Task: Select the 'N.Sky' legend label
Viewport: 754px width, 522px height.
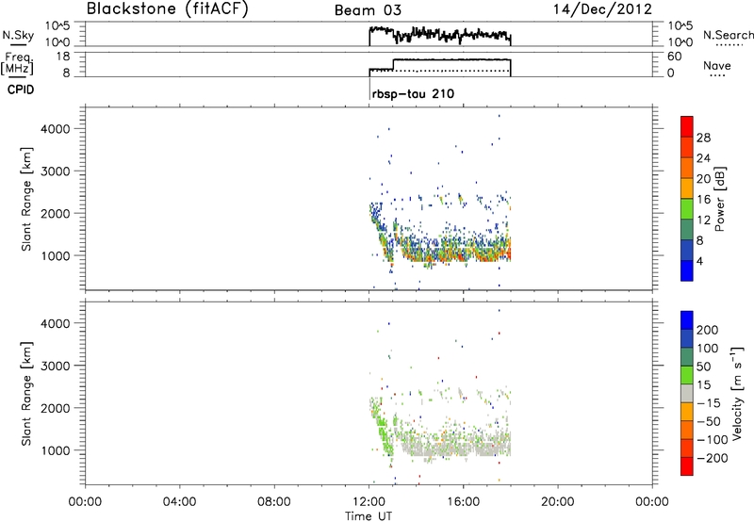Action: click(18, 35)
